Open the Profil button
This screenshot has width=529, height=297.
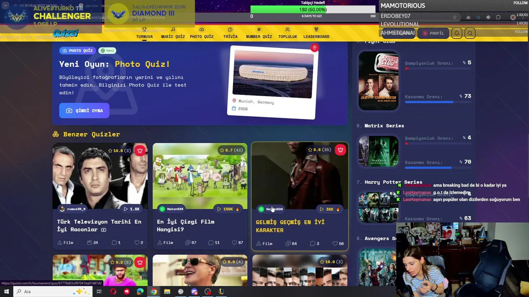tap(433, 33)
